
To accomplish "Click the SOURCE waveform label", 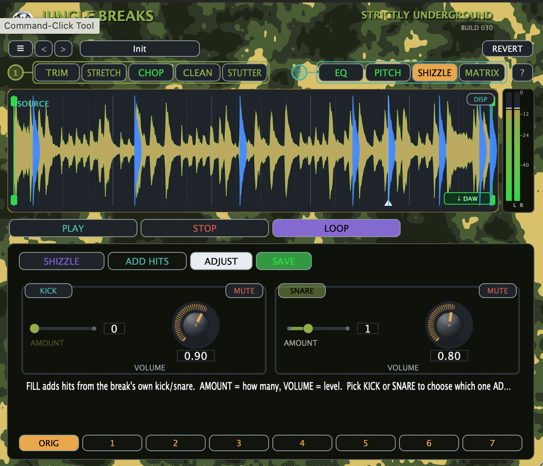I will 33,104.
